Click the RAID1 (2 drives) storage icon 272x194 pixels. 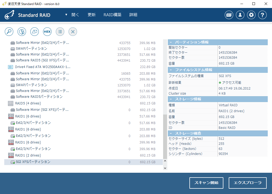tap(11, 155)
